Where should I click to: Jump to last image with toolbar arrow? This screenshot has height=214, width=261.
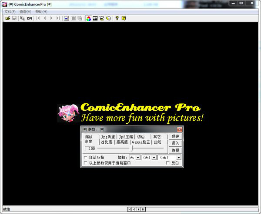58,18
